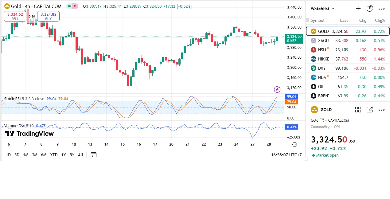This screenshot has height=199, width=390.
Task: Sort watchlist by the Chg% column header
Action: coord(380,20)
